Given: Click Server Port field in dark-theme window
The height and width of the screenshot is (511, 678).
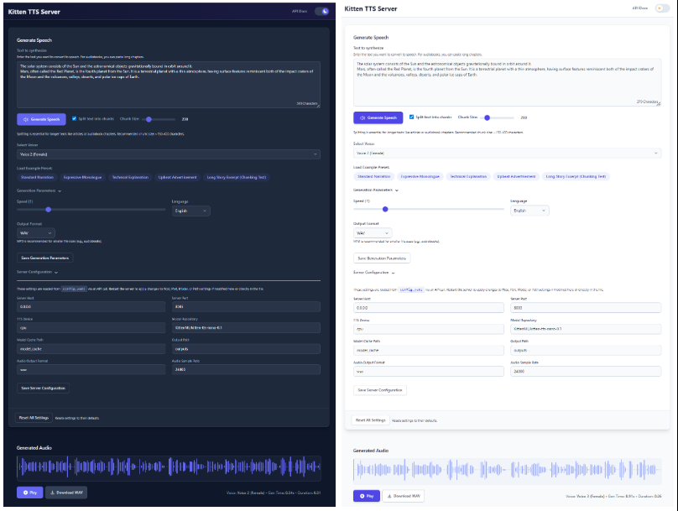Looking at the screenshot, I should coord(246,306).
